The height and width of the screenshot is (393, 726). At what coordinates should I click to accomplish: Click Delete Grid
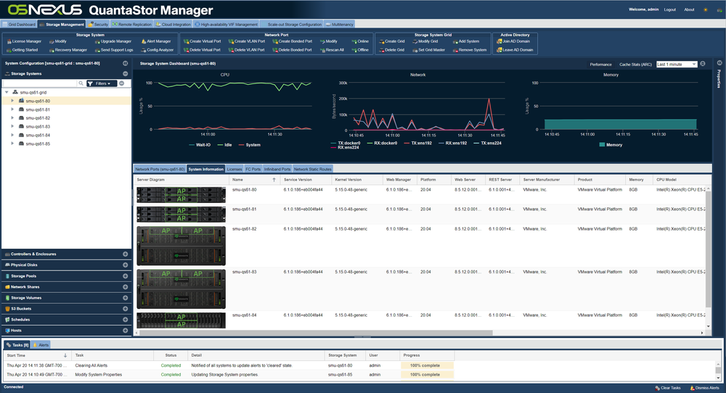[392, 50]
